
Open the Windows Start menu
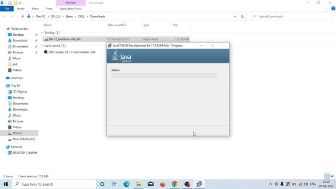(x=6, y=184)
